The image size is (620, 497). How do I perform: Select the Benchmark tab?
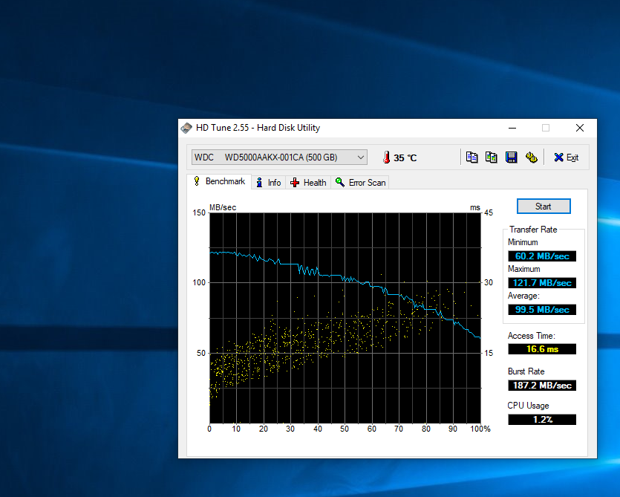tap(219, 181)
